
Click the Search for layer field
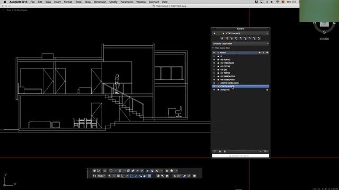[240, 156]
